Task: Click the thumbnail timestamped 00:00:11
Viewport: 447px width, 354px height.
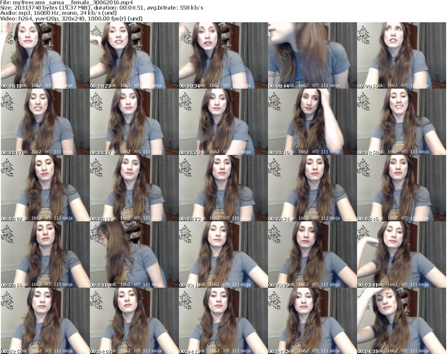Action: [45, 55]
